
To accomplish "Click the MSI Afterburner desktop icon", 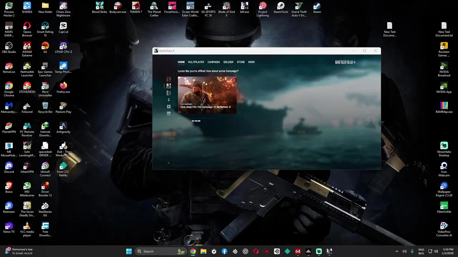I will [x=27, y=190].
